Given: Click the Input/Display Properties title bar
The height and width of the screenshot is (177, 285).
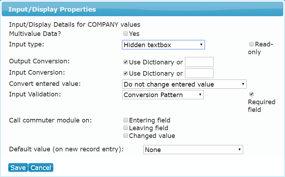Looking at the screenshot, I should tap(142, 9).
